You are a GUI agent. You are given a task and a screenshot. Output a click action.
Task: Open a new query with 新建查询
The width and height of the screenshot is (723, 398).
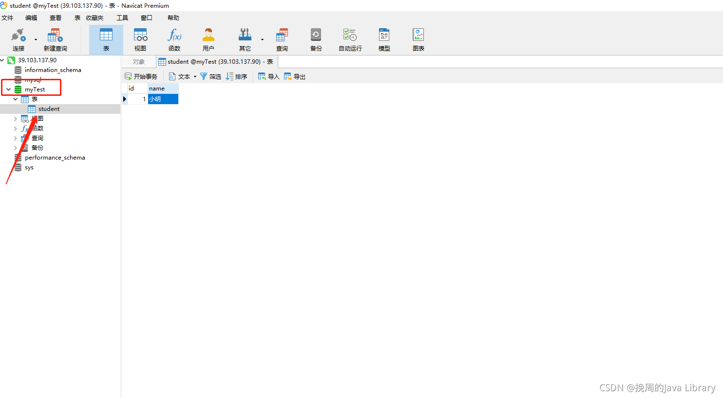[55, 39]
